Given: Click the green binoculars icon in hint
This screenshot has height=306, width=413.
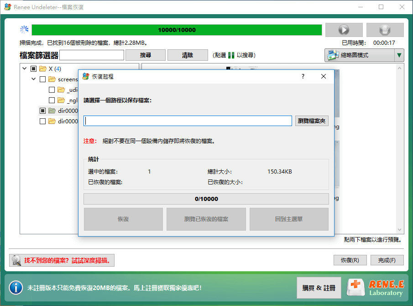Looking at the screenshot, I should point(231,55).
